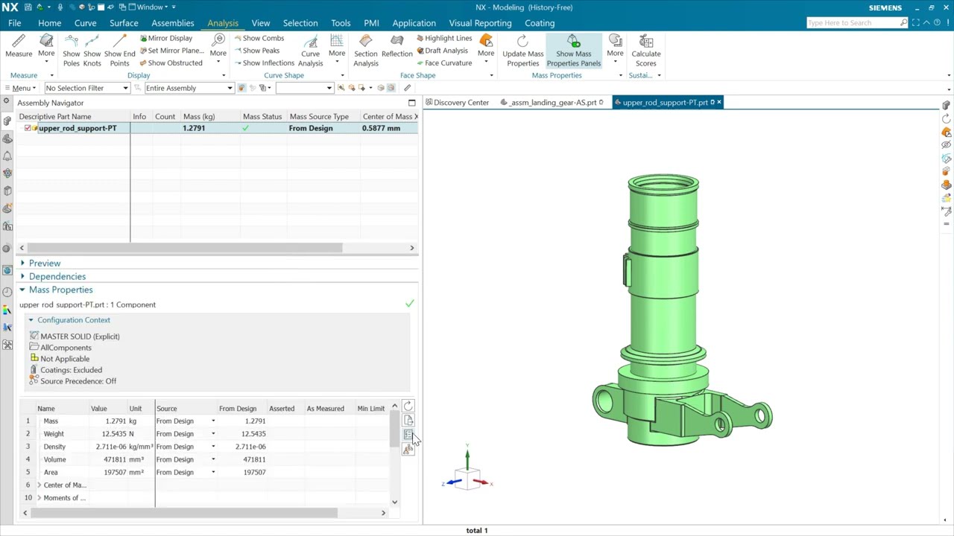Open Source dropdown for Density row
954x536 pixels.
[x=212, y=447]
